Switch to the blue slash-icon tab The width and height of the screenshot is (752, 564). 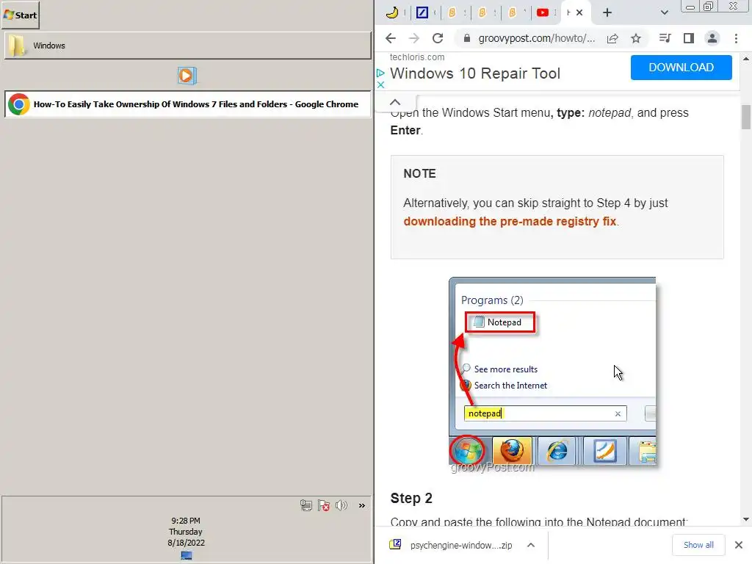point(422,12)
